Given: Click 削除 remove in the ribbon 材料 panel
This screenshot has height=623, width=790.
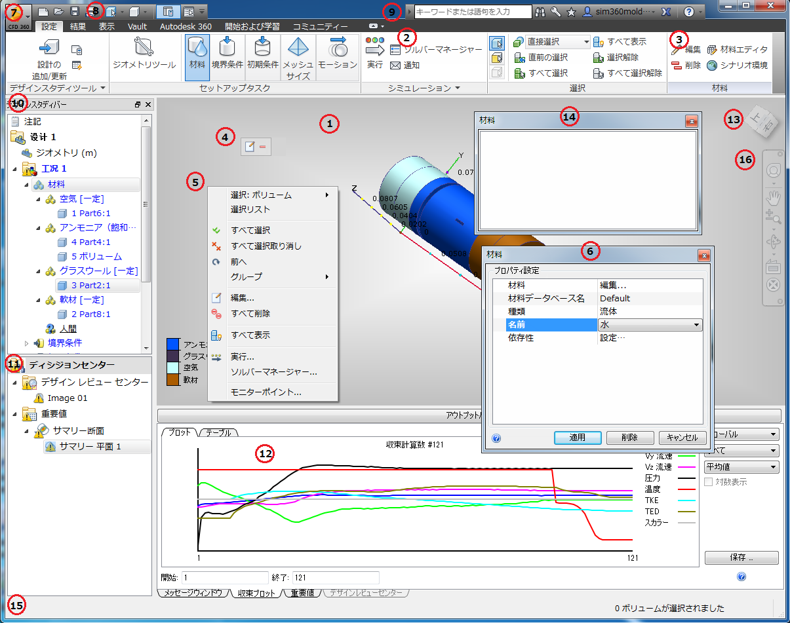Looking at the screenshot, I should (x=686, y=66).
